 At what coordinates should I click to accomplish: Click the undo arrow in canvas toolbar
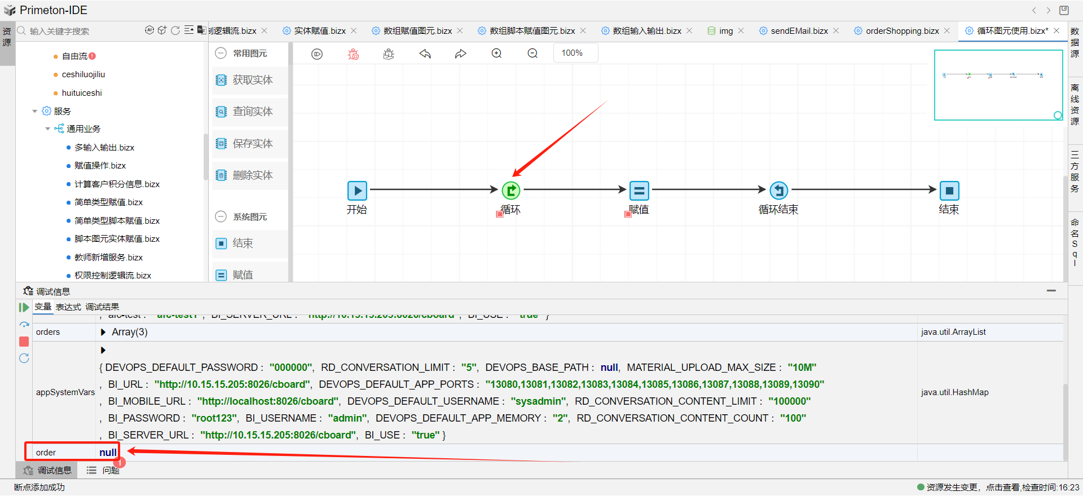click(x=425, y=54)
